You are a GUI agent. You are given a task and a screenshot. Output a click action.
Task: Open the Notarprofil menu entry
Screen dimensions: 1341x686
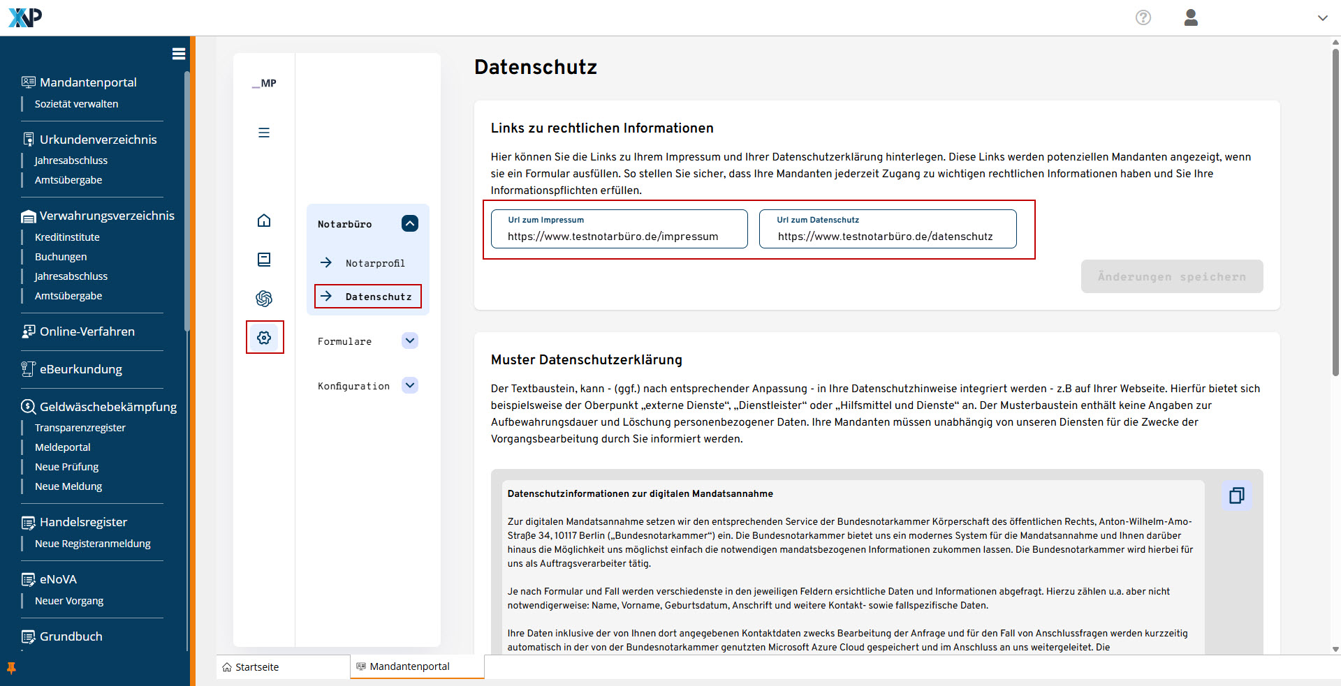(375, 263)
